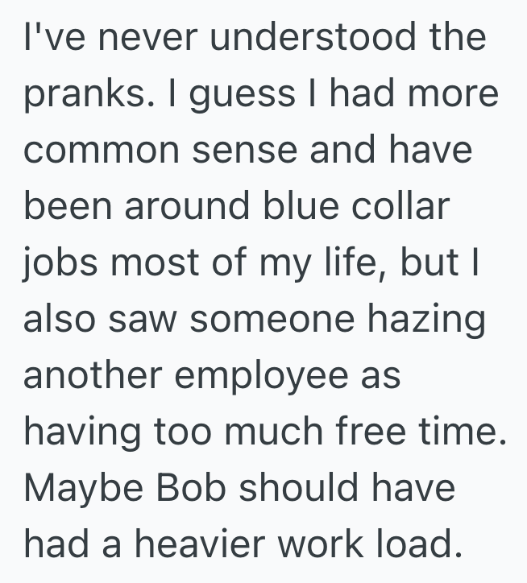Click the word "collar"
The width and height of the screenshot is (527, 583).
point(405,208)
